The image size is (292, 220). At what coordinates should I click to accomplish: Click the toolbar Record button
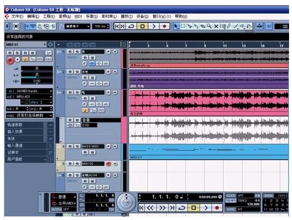tap(164, 26)
